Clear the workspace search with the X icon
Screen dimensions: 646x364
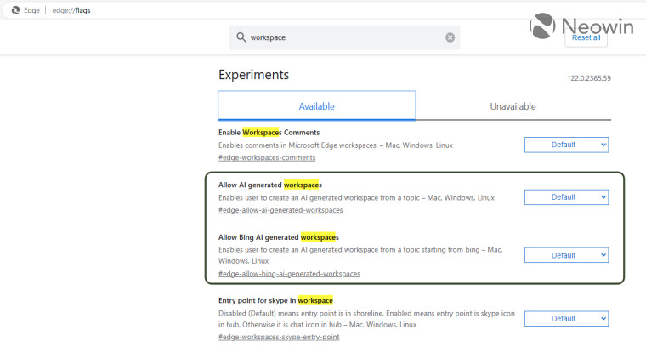tap(450, 37)
